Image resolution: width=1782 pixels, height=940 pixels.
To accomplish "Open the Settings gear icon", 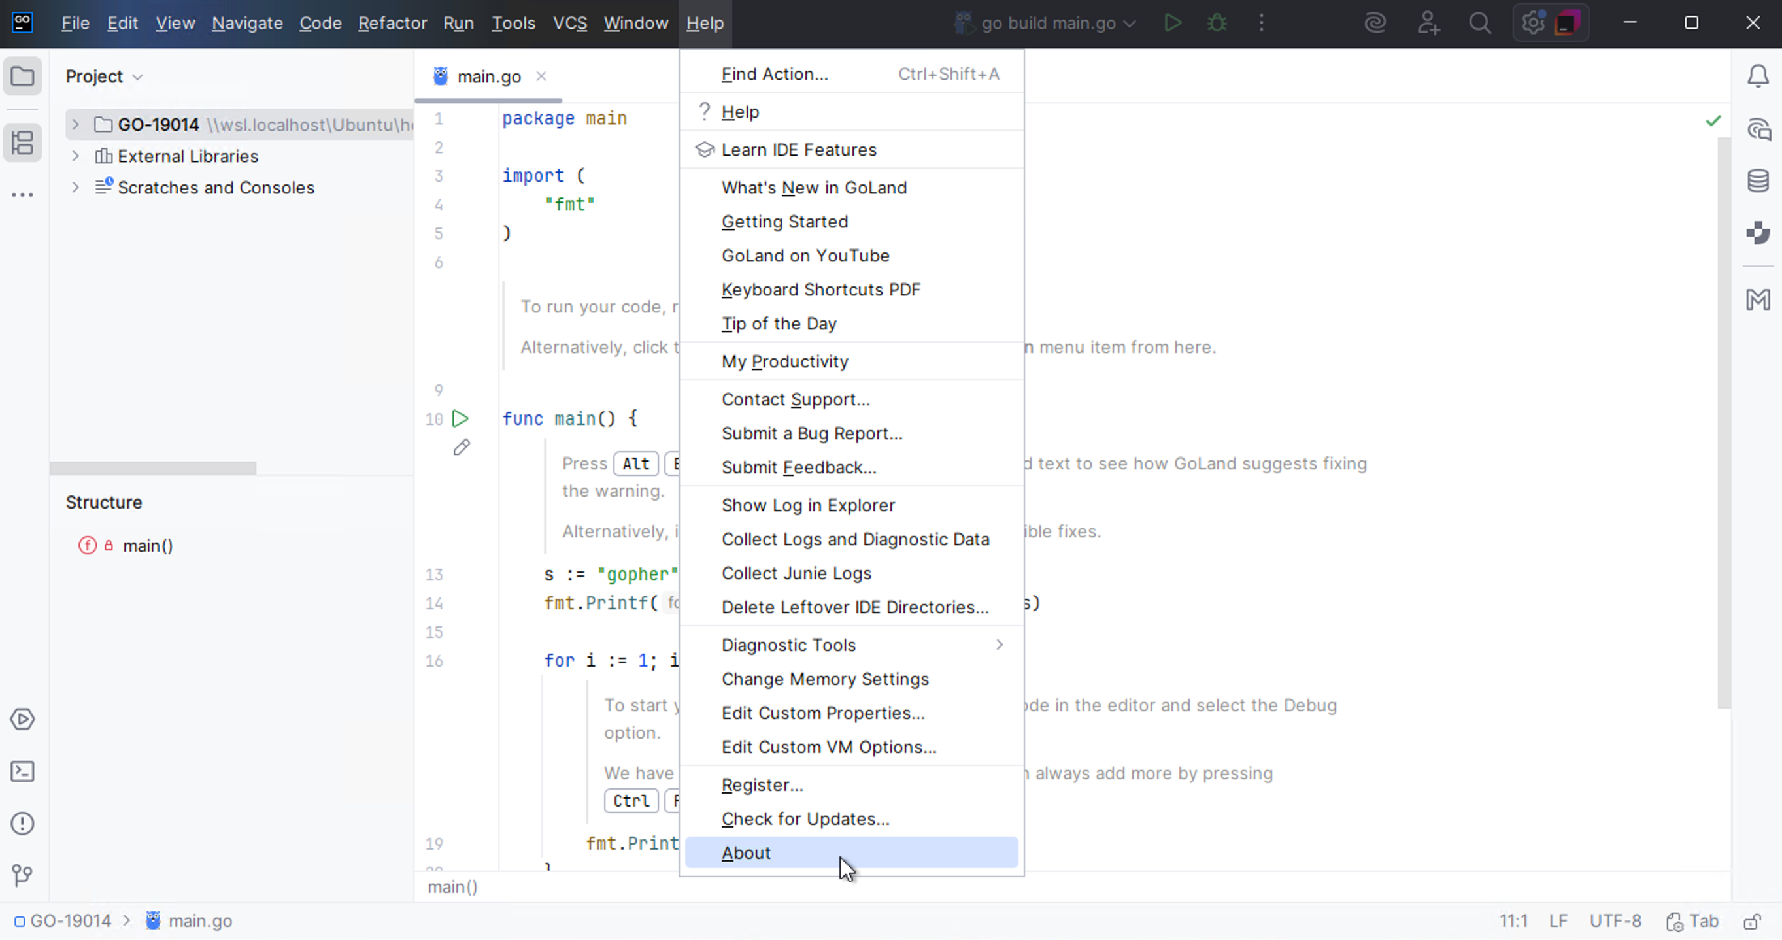I will 1533,23.
